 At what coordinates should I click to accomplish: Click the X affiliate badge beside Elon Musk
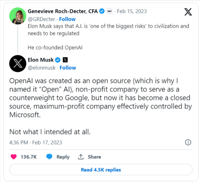point(65,60)
